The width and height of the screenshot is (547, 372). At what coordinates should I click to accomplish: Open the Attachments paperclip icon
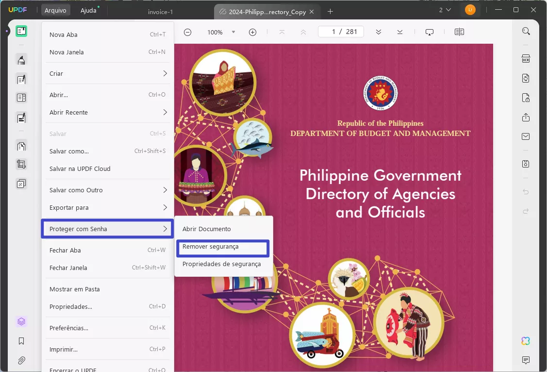tap(21, 360)
